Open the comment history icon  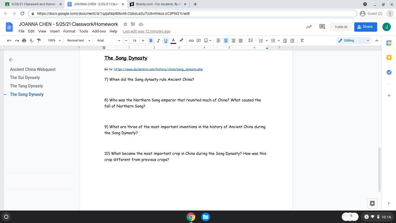click(322, 27)
